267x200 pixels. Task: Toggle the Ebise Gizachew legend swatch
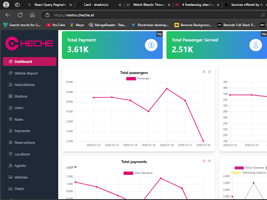click(239, 168)
